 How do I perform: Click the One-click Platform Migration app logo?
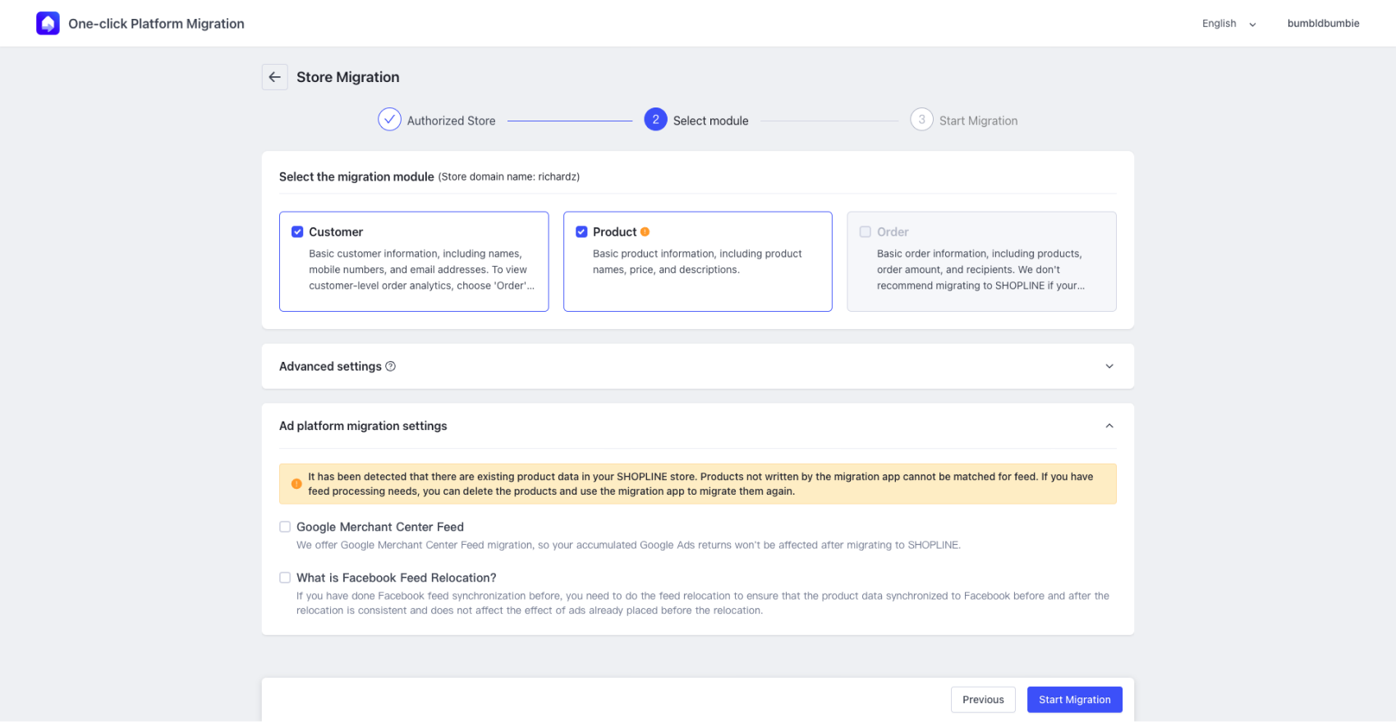click(x=48, y=24)
